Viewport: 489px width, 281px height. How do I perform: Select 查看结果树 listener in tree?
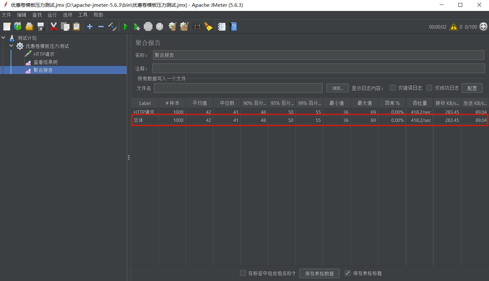tap(45, 62)
